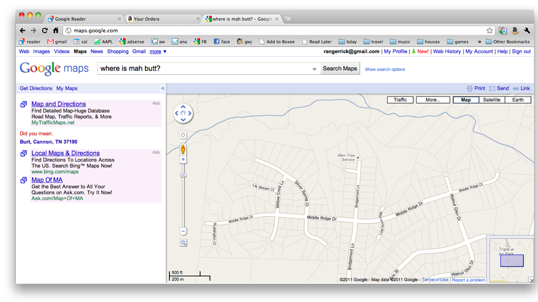
Task: Send the map via the Send link
Action: [499, 88]
